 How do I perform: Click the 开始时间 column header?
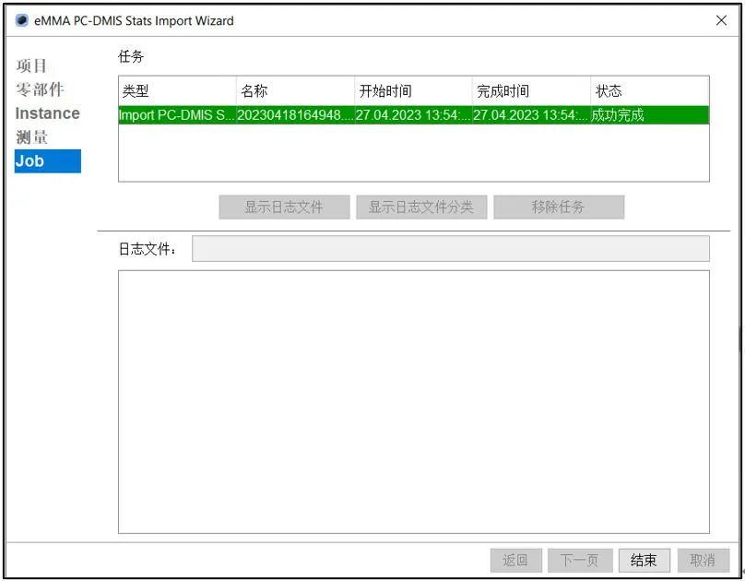click(413, 90)
